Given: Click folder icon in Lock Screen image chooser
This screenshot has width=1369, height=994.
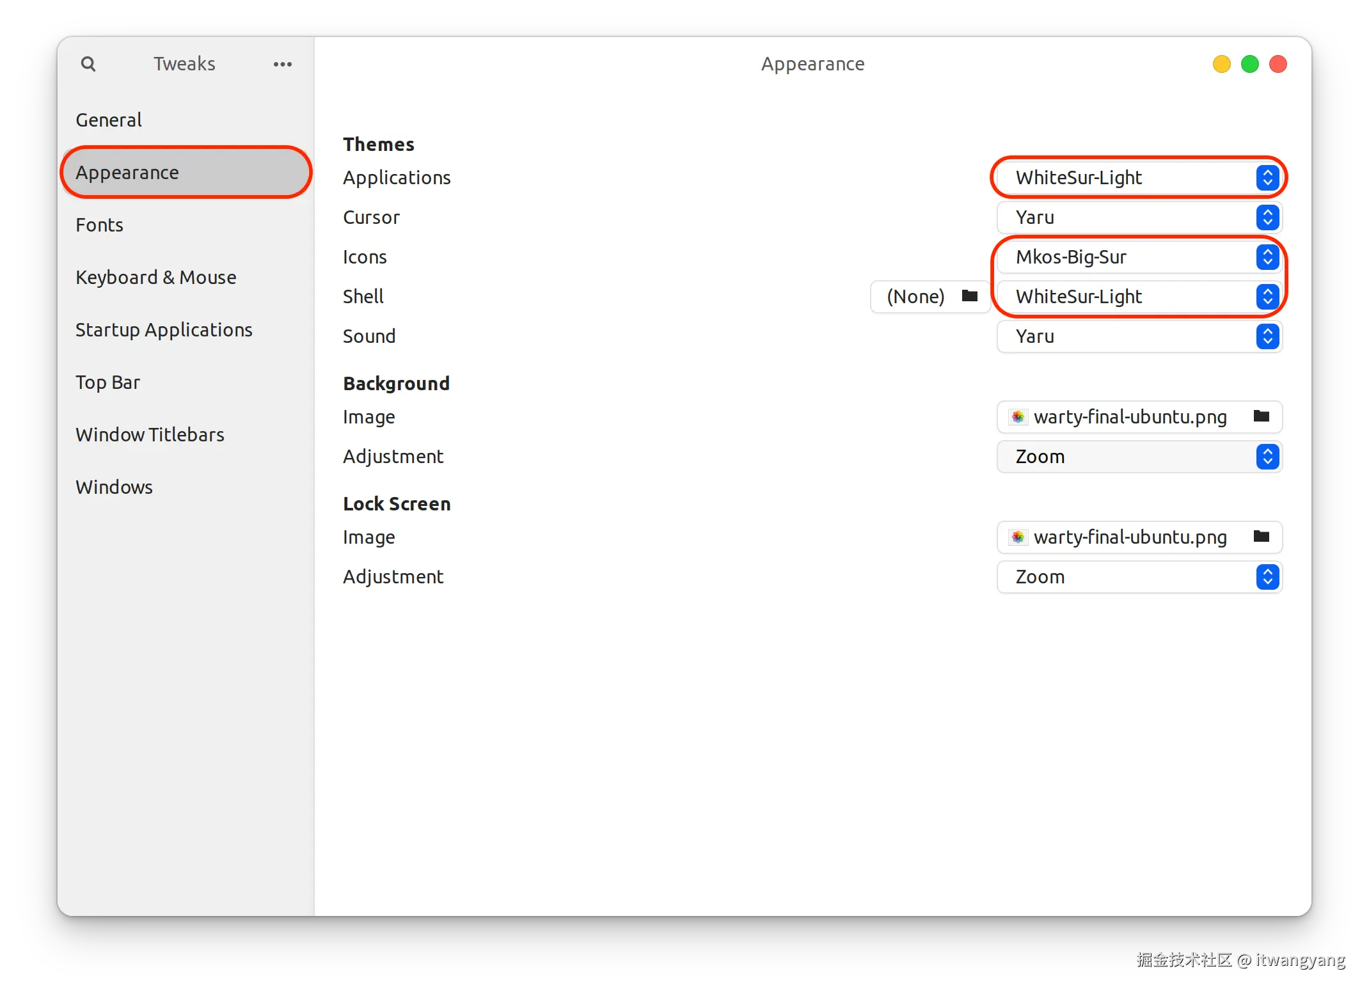Looking at the screenshot, I should [1261, 537].
